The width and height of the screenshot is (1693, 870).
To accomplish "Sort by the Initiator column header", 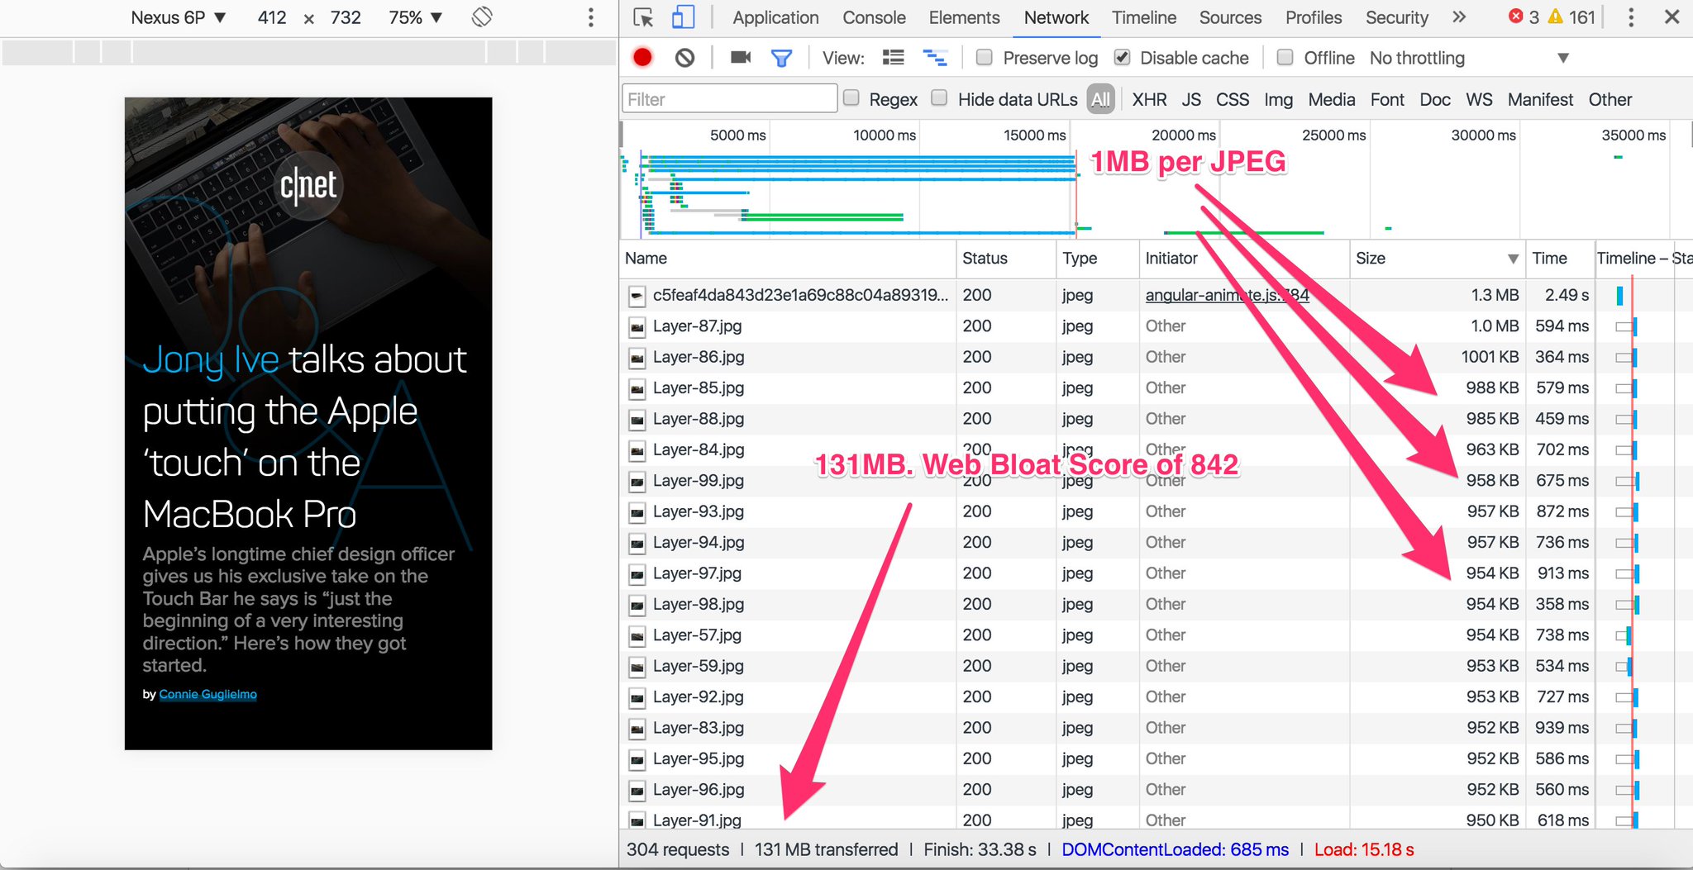I will tap(1244, 258).
